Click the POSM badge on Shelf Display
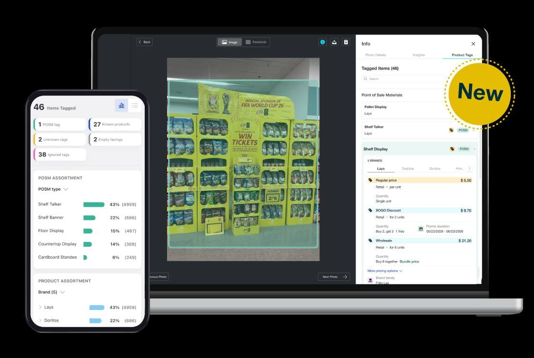This screenshot has height=358, width=534. (x=464, y=149)
